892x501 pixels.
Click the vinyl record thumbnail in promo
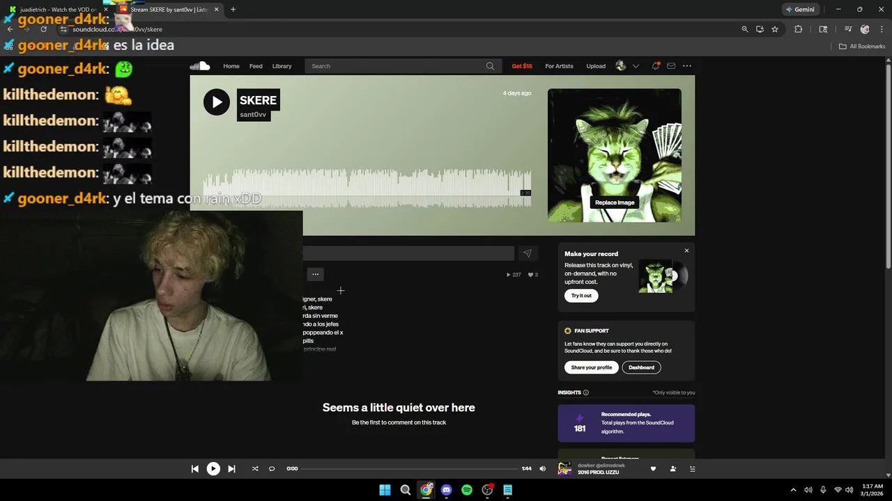coord(663,276)
